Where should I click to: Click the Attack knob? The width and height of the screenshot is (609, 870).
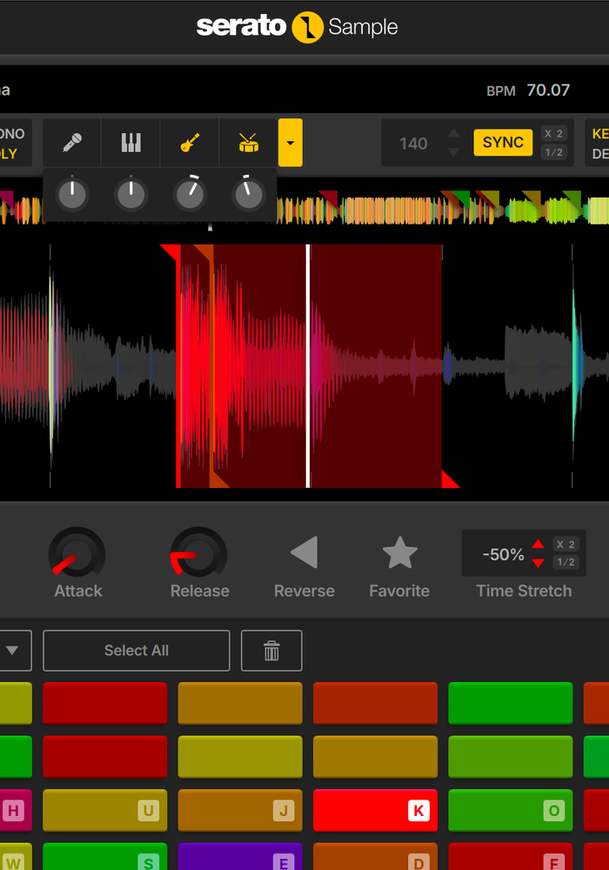[x=77, y=554]
